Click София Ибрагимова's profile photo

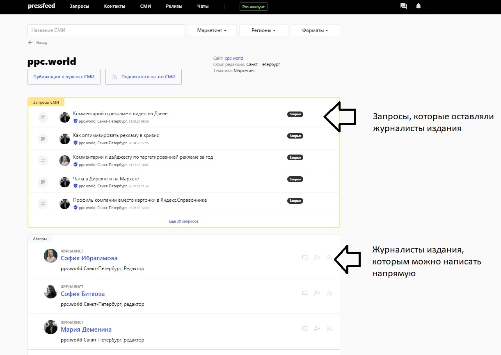pos(51,255)
